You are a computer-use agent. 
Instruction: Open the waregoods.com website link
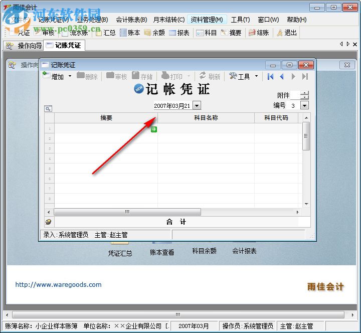tap(58, 285)
